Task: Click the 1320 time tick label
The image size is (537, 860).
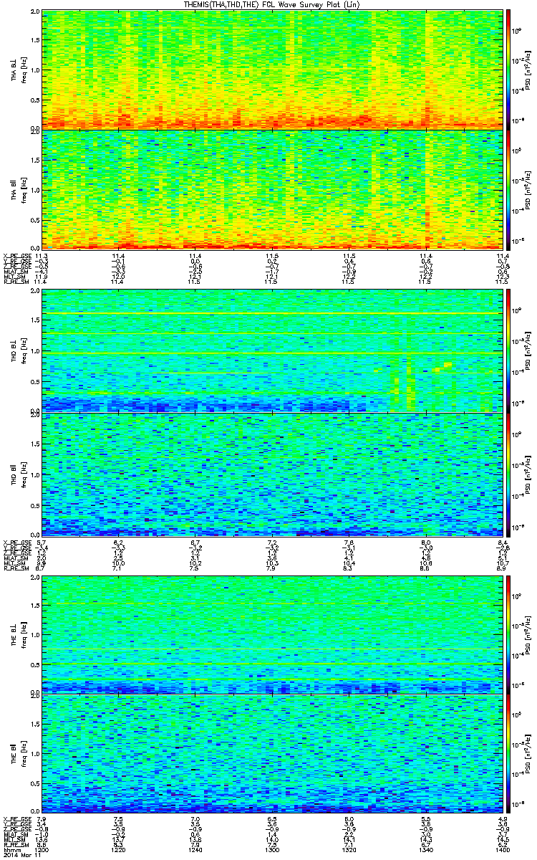Action: pos(349,849)
